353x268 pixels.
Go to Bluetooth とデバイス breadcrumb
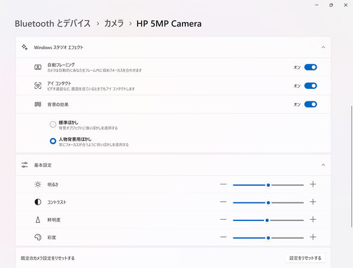(x=53, y=24)
